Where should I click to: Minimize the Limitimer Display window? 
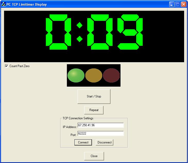click(x=172, y=4)
